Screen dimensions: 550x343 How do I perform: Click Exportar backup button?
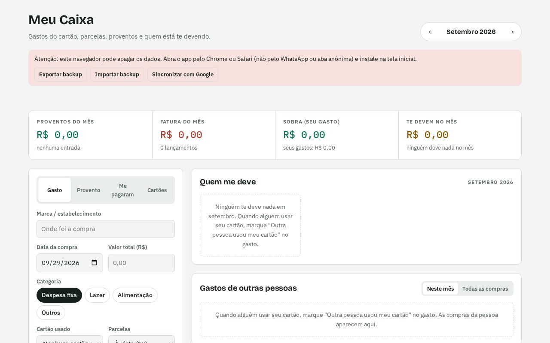click(x=61, y=74)
